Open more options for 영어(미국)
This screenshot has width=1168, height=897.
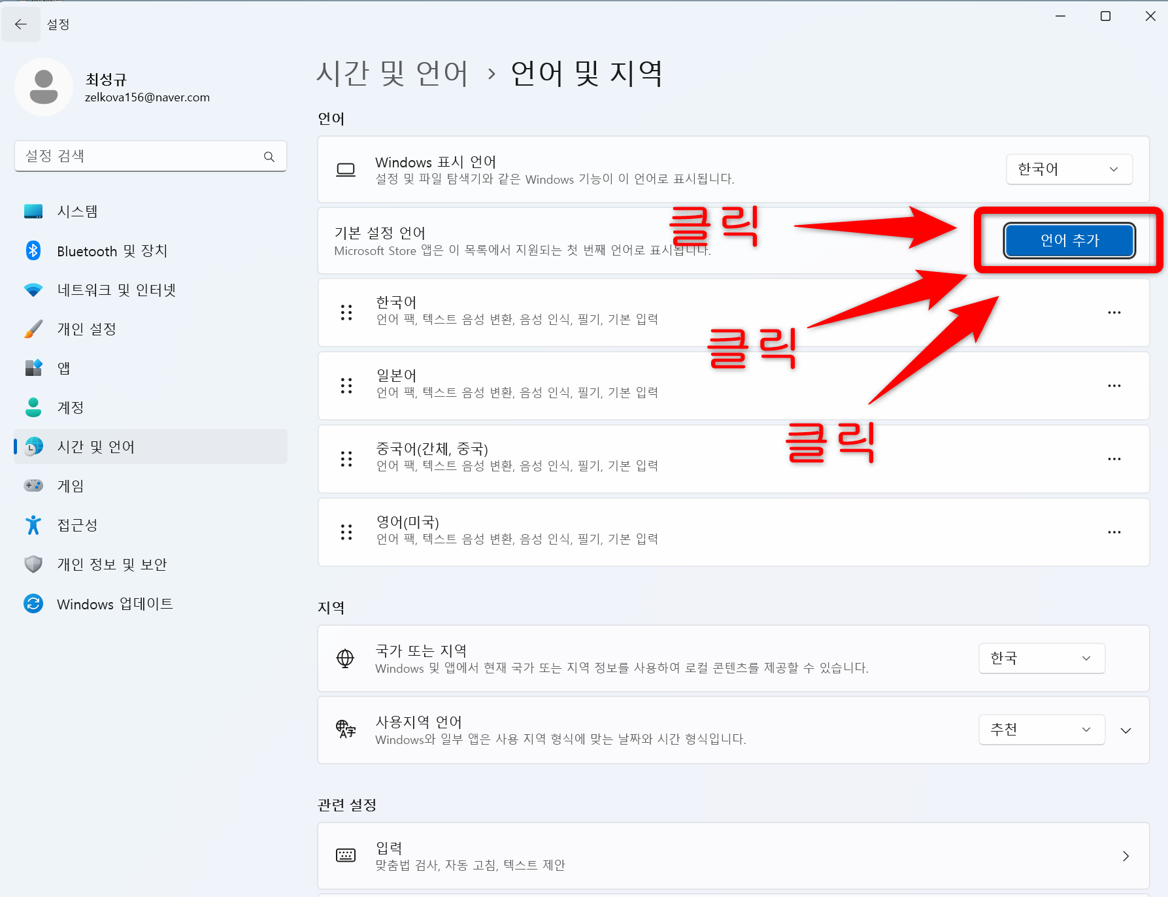click(x=1114, y=532)
